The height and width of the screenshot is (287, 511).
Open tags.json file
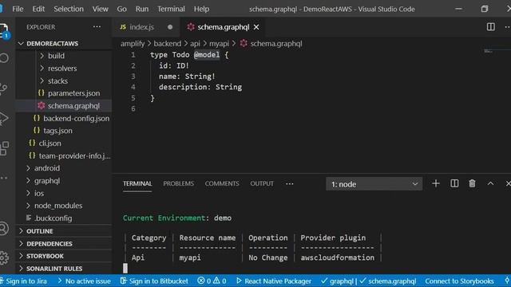pyautogui.click(x=64, y=131)
